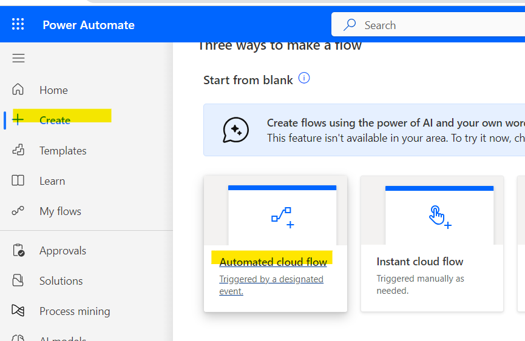Select Create in the sidebar
Viewport: 525px width, 341px height.
coord(55,121)
